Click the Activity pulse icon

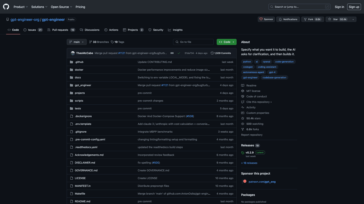pos(243,107)
